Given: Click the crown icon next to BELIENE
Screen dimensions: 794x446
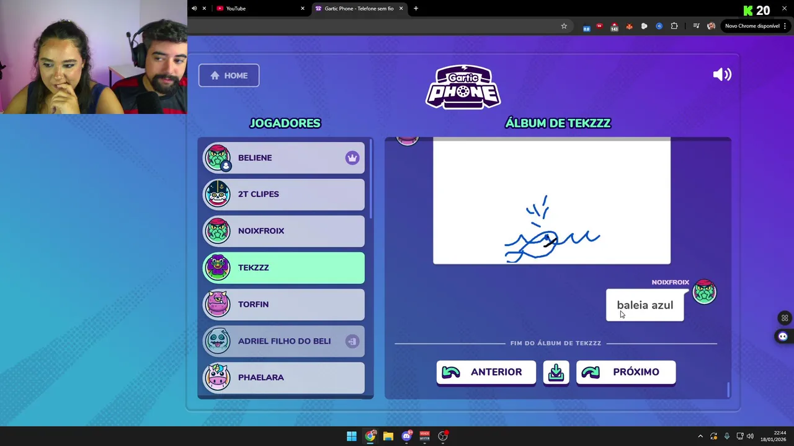Looking at the screenshot, I should (x=352, y=158).
